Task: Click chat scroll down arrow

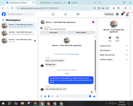Action: click(x=95, y=92)
